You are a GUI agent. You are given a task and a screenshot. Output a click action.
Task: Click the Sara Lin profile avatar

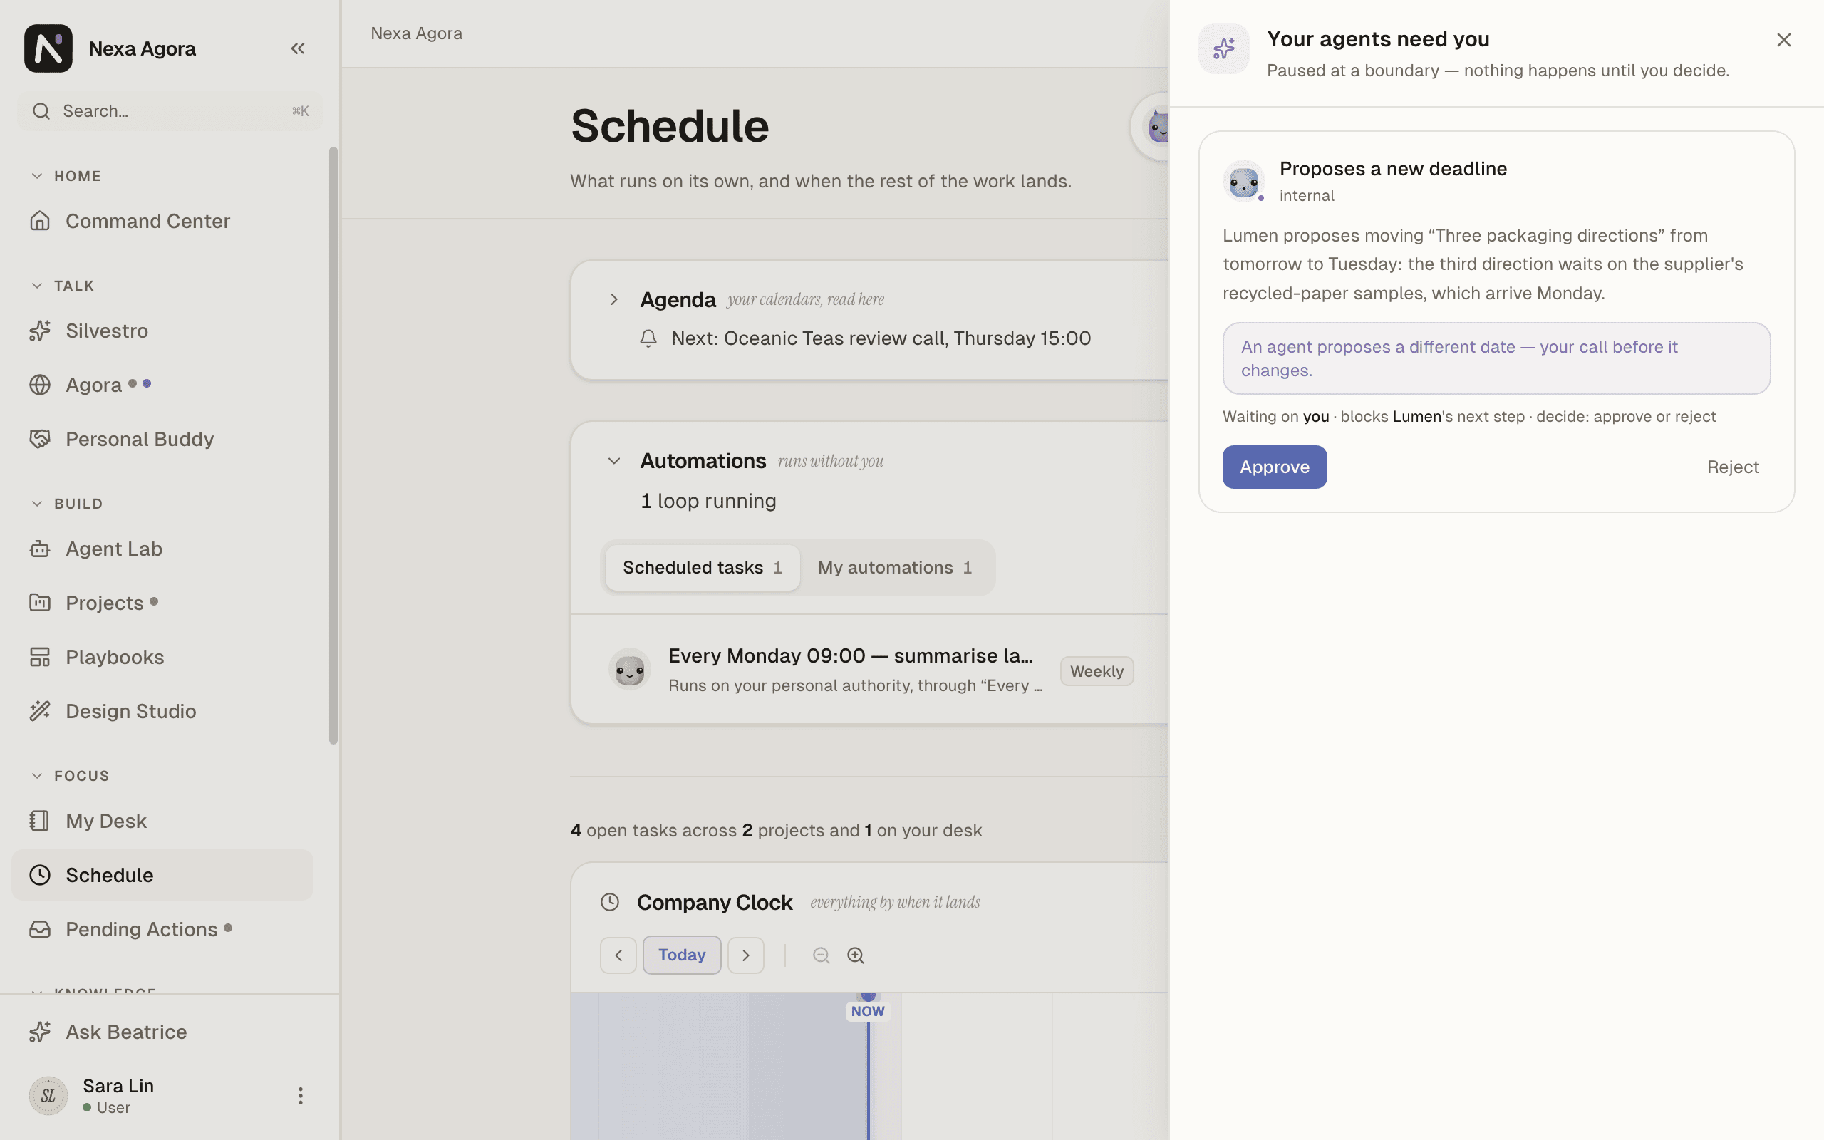[x=48, y=1096]
